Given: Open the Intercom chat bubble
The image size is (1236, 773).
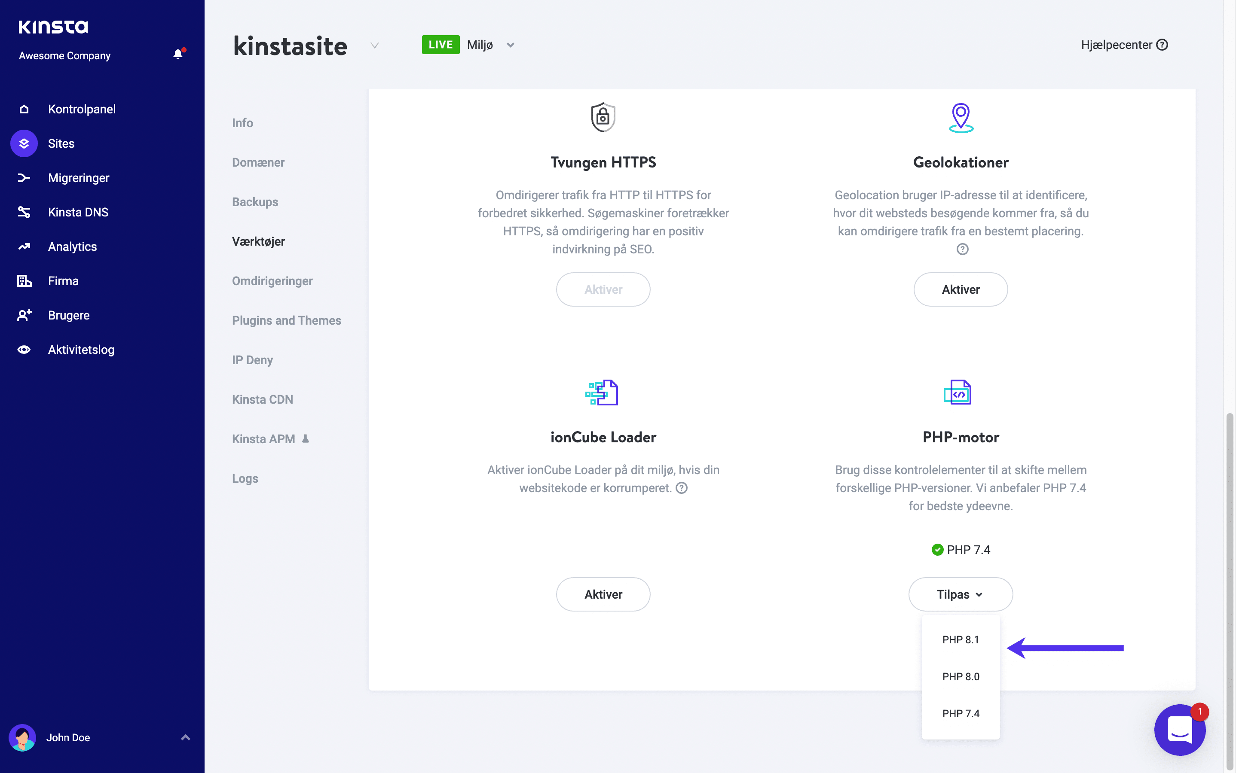Looking at the screenshot, I should [1179, 730].
